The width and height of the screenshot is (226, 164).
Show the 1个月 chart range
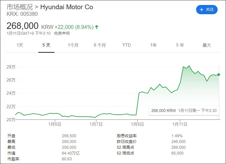pos(73,45)
